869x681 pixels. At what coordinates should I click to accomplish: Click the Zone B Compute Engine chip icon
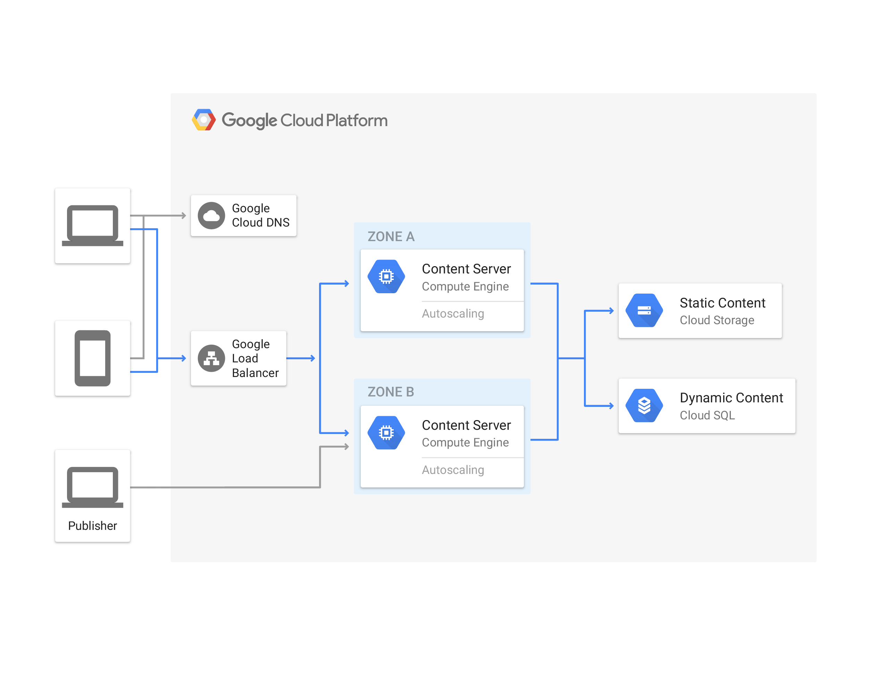tap(386, 433)
